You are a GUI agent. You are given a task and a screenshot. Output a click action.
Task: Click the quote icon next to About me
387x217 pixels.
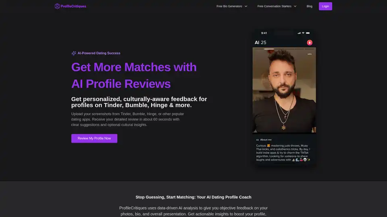coord(258,140)
